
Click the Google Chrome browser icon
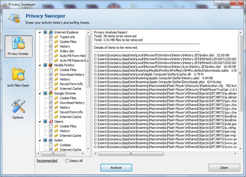click(51, 93)
